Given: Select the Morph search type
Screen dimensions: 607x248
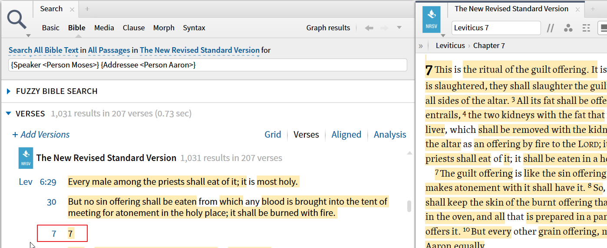Looking at the screenshot, I should coord(164,28).
